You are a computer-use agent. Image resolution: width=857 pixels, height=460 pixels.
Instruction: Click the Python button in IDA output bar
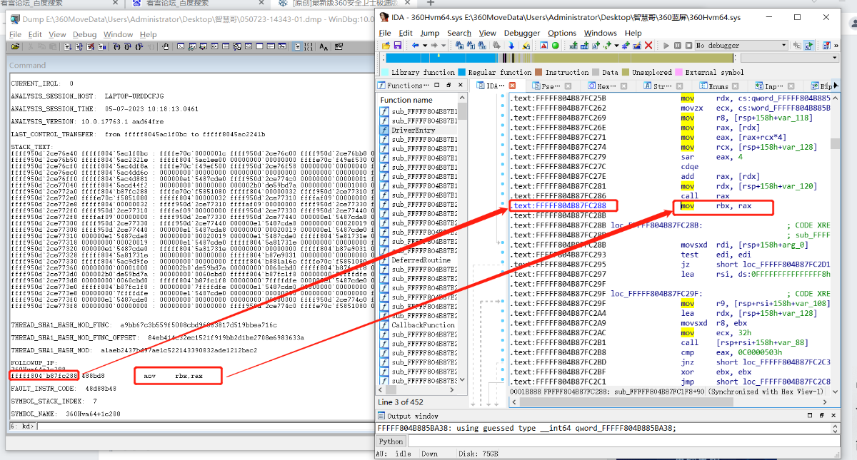coord(391,441)
